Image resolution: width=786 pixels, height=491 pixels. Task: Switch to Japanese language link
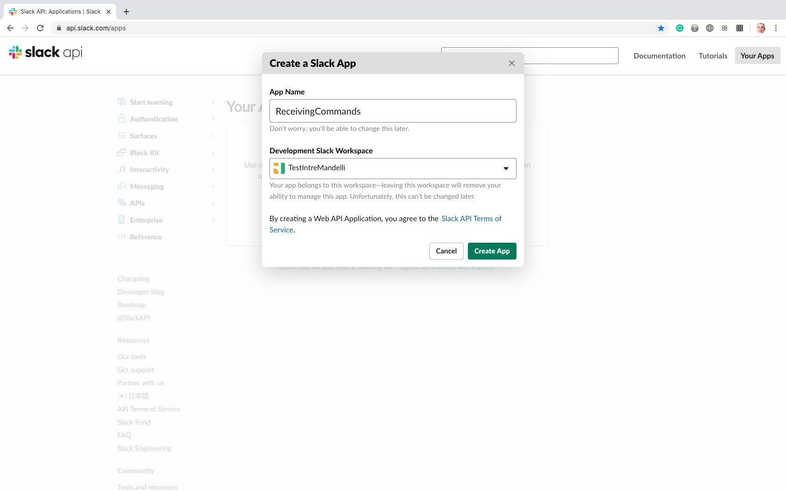[133, 396]
